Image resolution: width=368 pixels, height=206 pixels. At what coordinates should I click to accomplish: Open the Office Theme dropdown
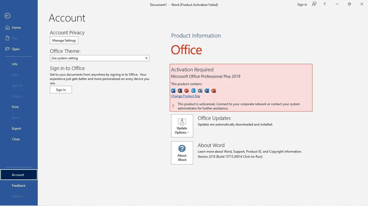click(100, 58)
